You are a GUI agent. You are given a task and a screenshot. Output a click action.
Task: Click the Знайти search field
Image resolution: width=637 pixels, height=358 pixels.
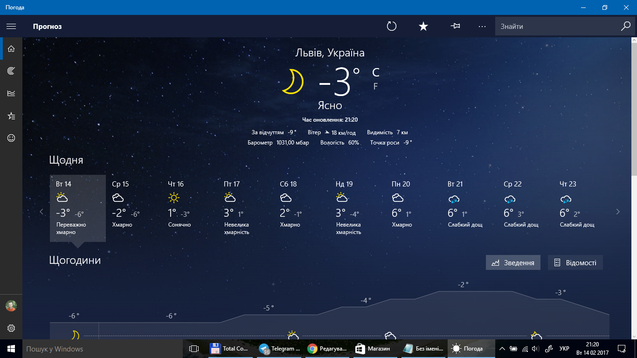(x=557, y=27)
